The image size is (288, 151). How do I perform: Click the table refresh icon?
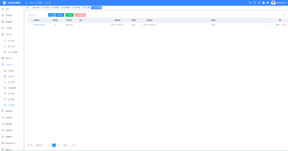[284, 15]
